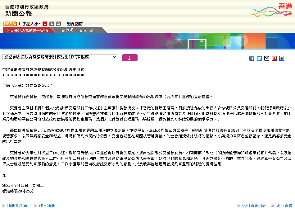Click the email envelope share icon
The width and height of the screenshot is (295, 213).
click(267, 58)
